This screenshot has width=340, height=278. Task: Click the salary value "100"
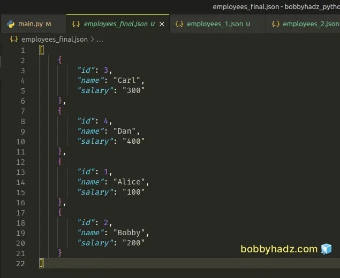click(x=133, y=192)
